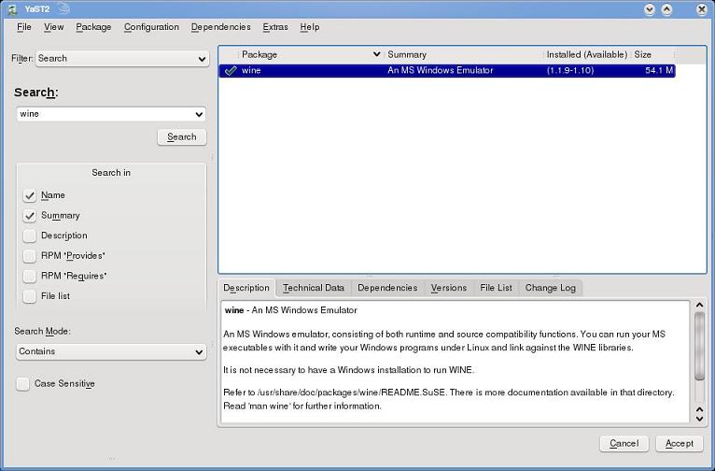This screenshot has width=715, height=471.
Task: Open the Filter dropdown
Action: click(122, 59)
